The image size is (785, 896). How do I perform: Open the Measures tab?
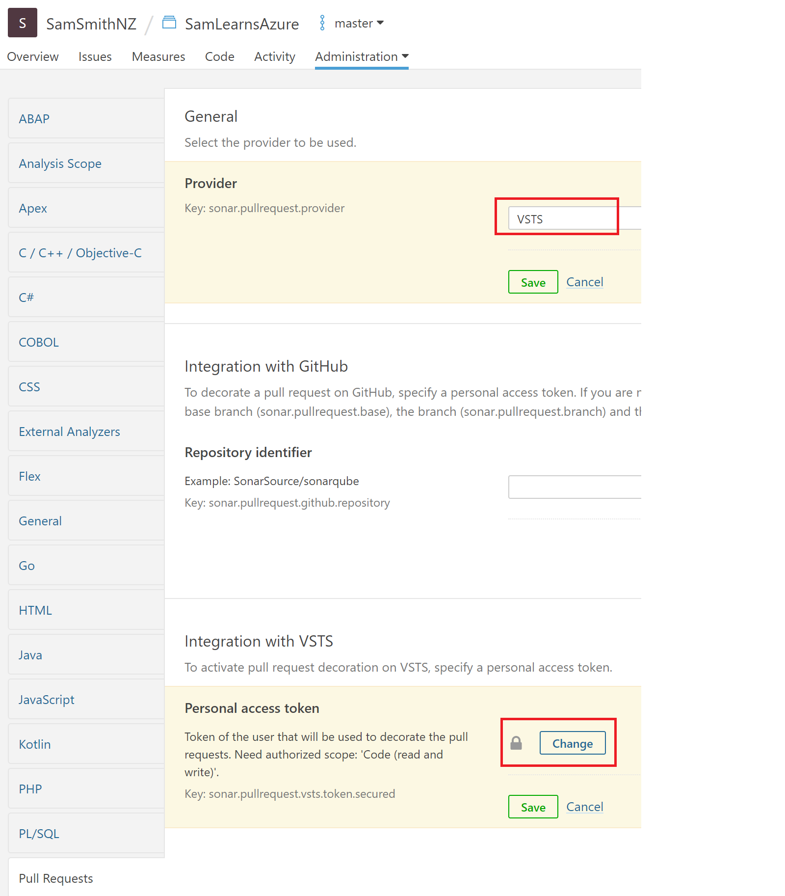[x=158, y=57]
